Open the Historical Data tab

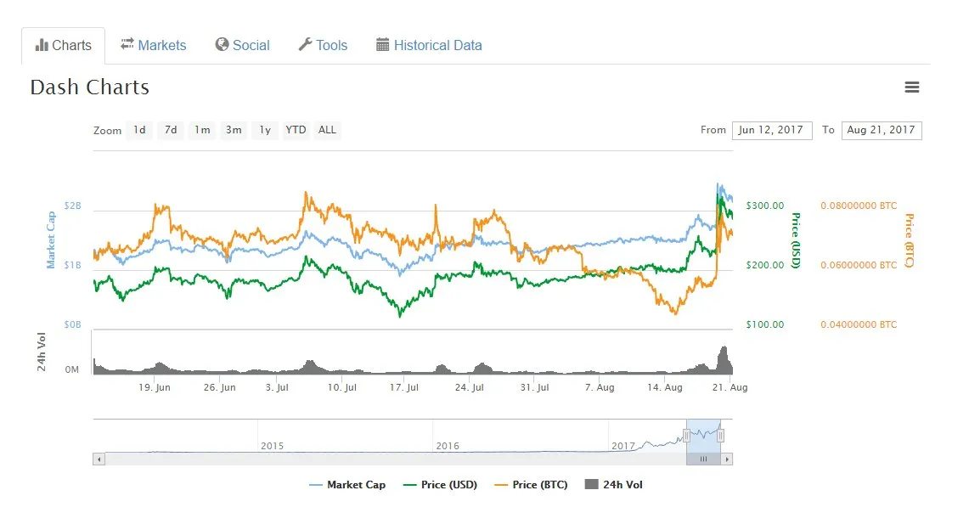click(429, 46)
